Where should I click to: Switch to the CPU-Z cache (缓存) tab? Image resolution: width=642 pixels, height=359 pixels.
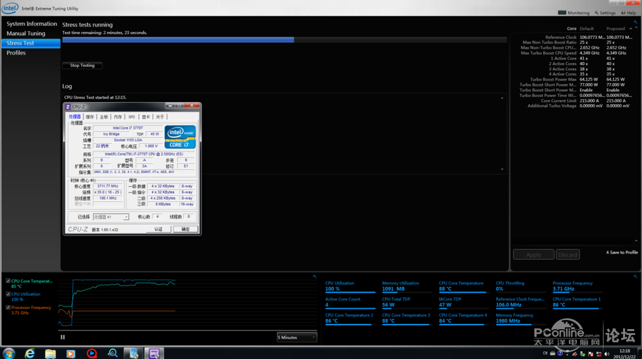[x=90, y=117]
